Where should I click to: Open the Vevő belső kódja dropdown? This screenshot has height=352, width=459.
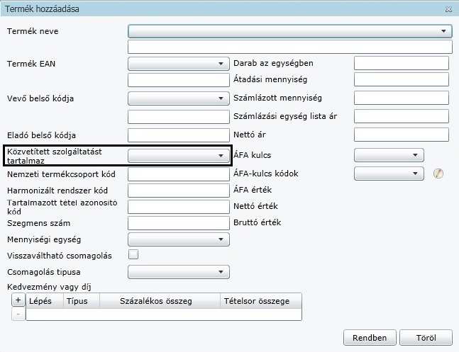(179, 98)
